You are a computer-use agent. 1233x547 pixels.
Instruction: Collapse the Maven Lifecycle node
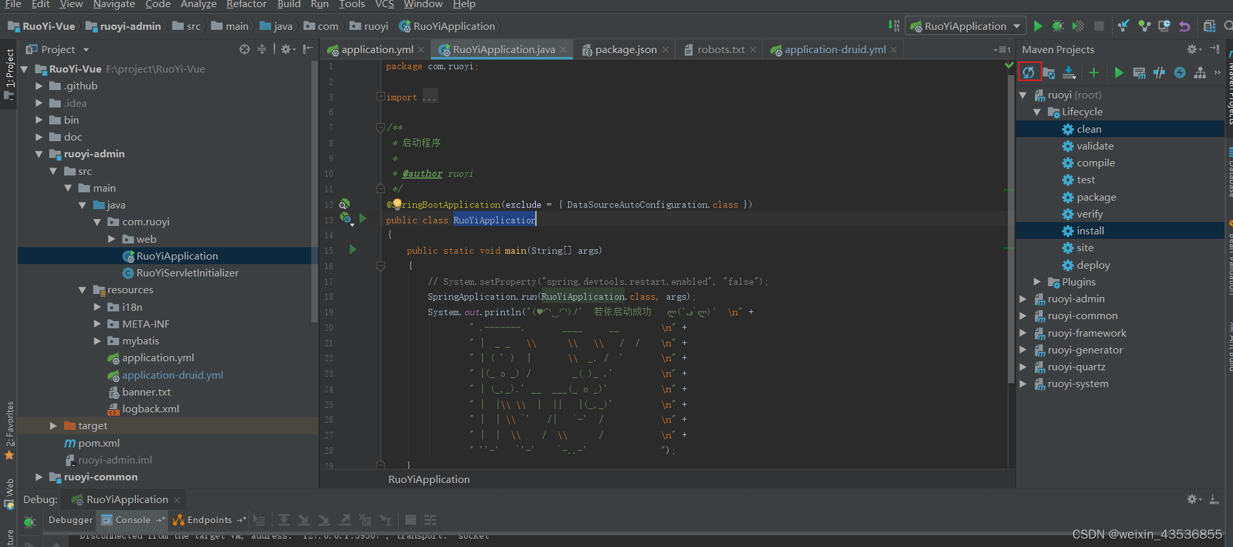1037,112
